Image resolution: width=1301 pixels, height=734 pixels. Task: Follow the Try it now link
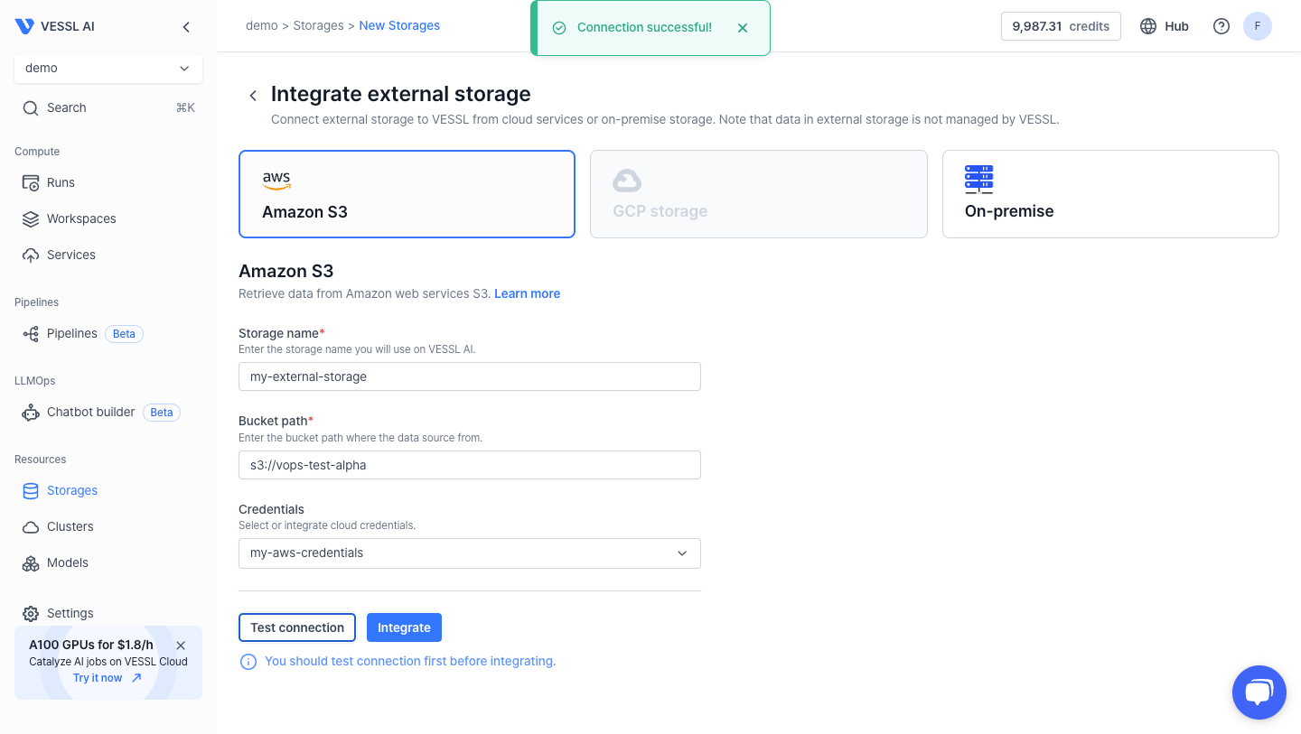[x=108, y=678]
